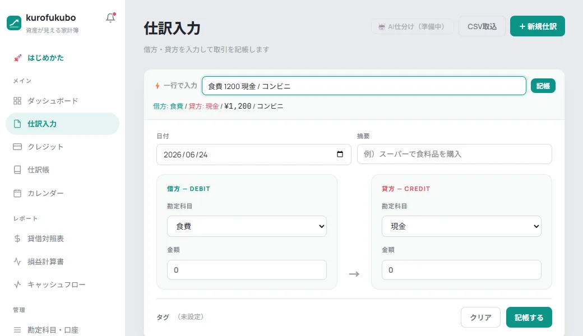Focus the 一行で入力 text field
Screen dimensions: 583x336
coord(364,86)
